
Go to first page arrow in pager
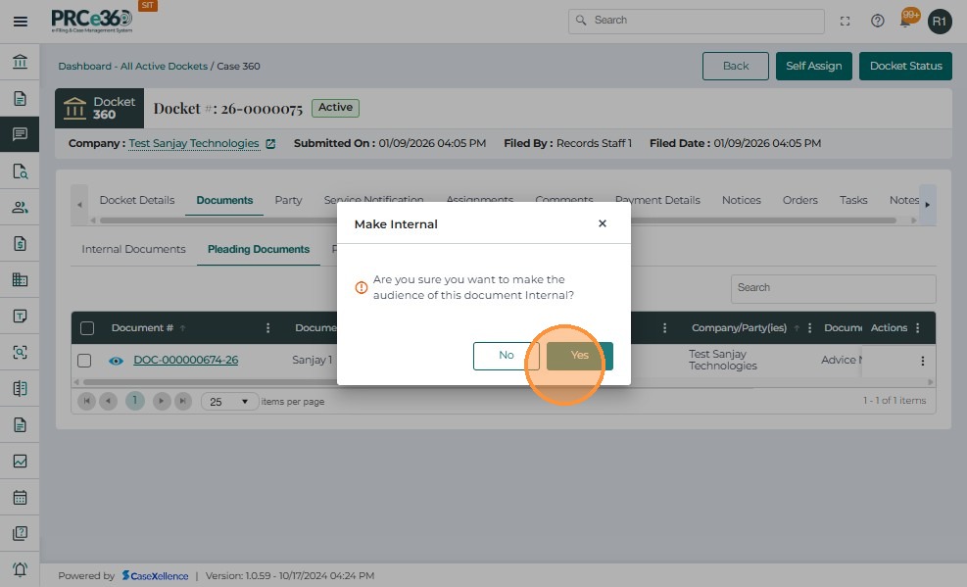pos(86,401)
